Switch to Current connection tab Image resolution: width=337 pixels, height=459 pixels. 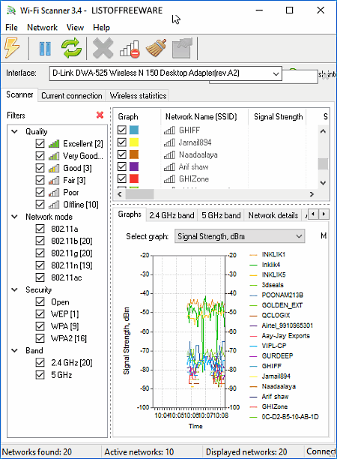(x=72, y=96)
